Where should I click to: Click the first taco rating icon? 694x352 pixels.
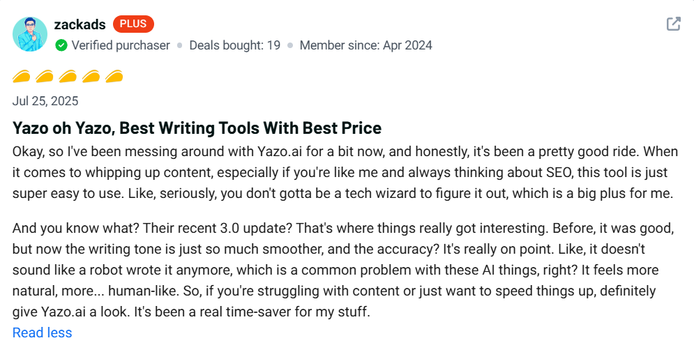[22, 76]
